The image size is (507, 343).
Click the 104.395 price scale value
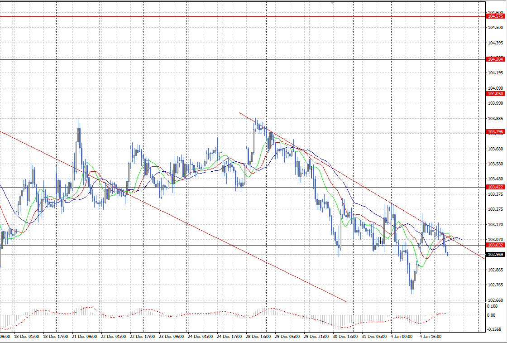coord(496,43)
